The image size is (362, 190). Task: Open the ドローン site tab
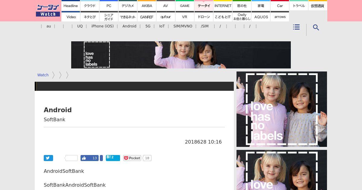click(204, 17)
